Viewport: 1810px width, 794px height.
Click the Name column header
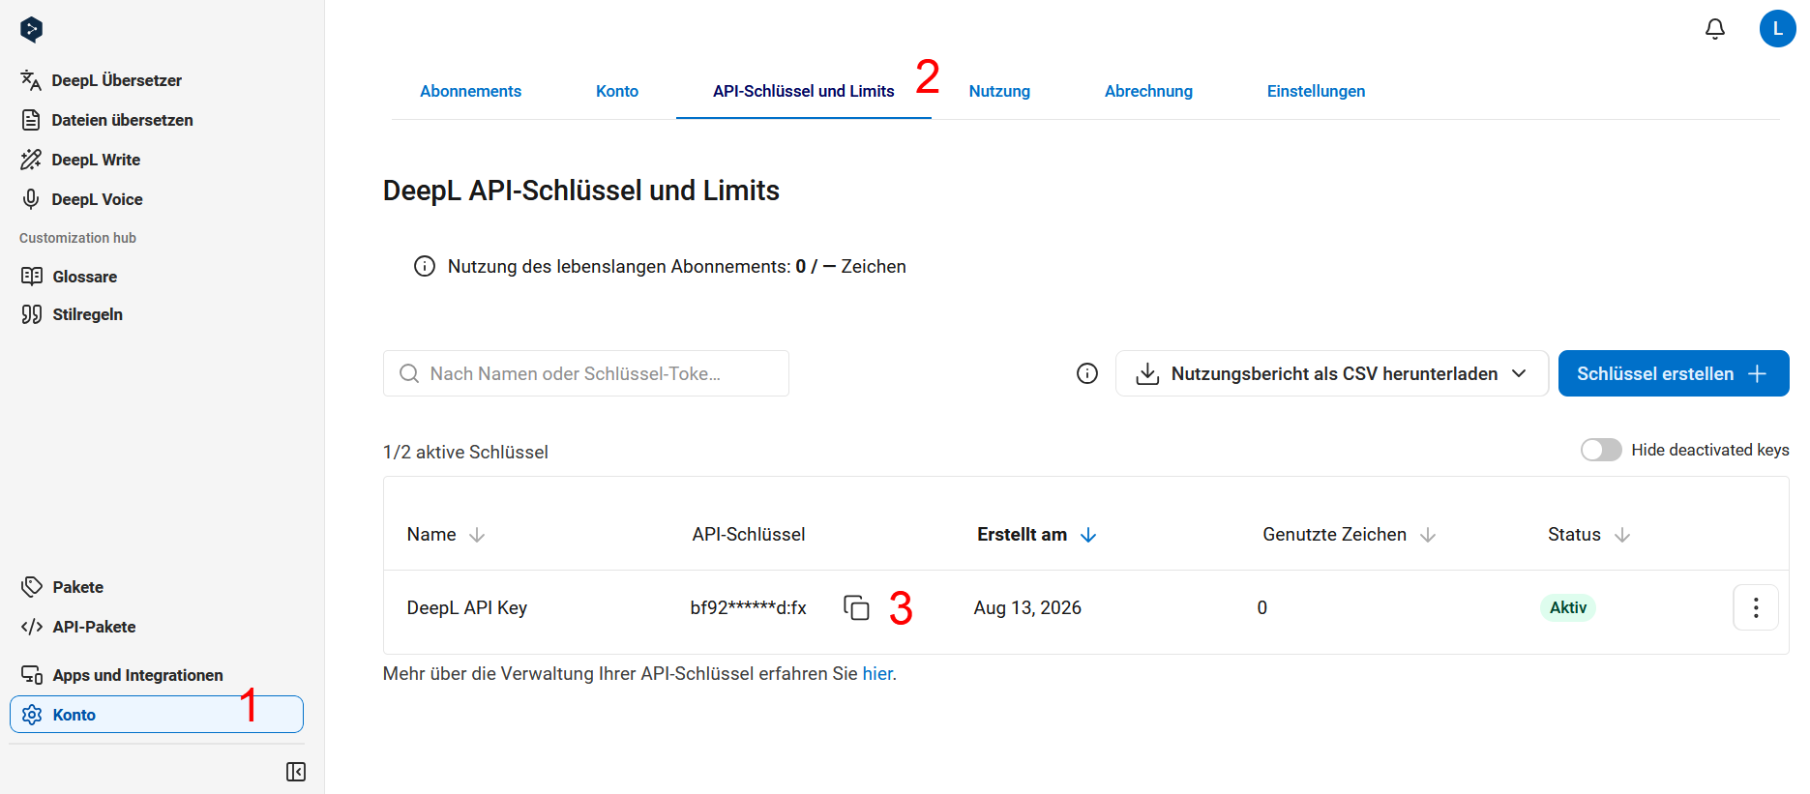click(x=431, y=535)
